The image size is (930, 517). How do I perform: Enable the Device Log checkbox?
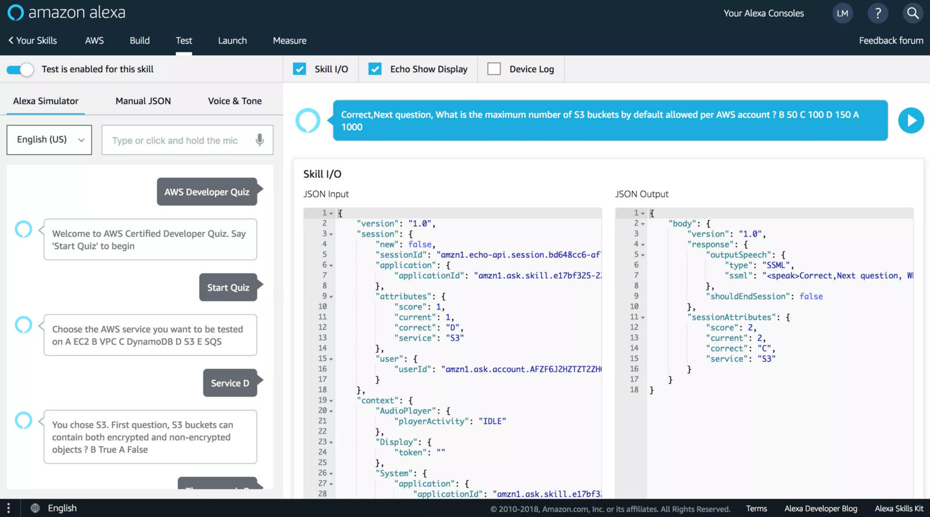(494, 69)
